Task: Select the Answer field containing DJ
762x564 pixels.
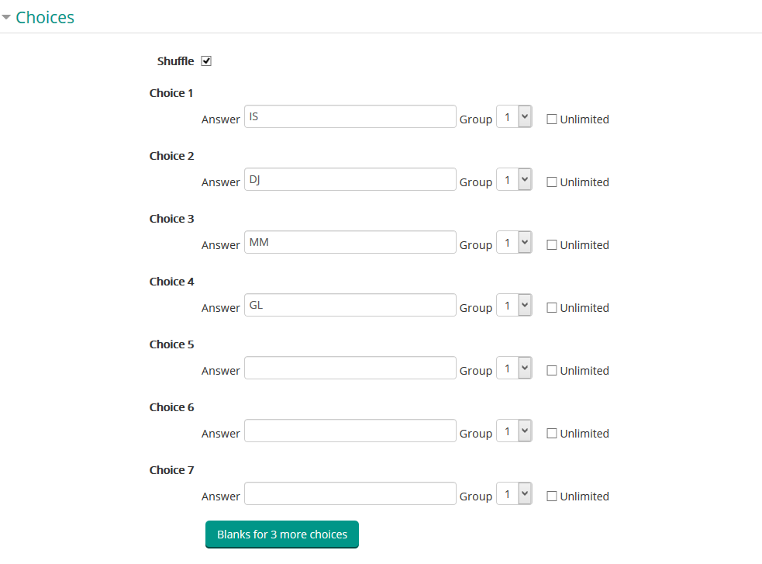Action: point(350,178)
